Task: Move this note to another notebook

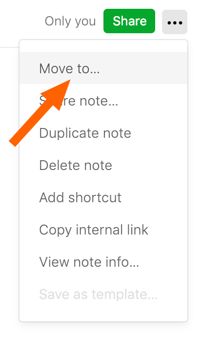Action: (x=103, y=68)
